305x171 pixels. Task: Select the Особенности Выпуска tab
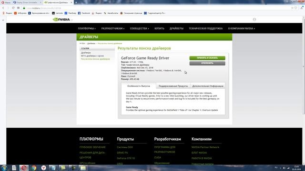(139, 86)
